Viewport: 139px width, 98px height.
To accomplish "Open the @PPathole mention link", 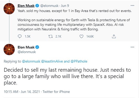I will [x=79, y=61].
